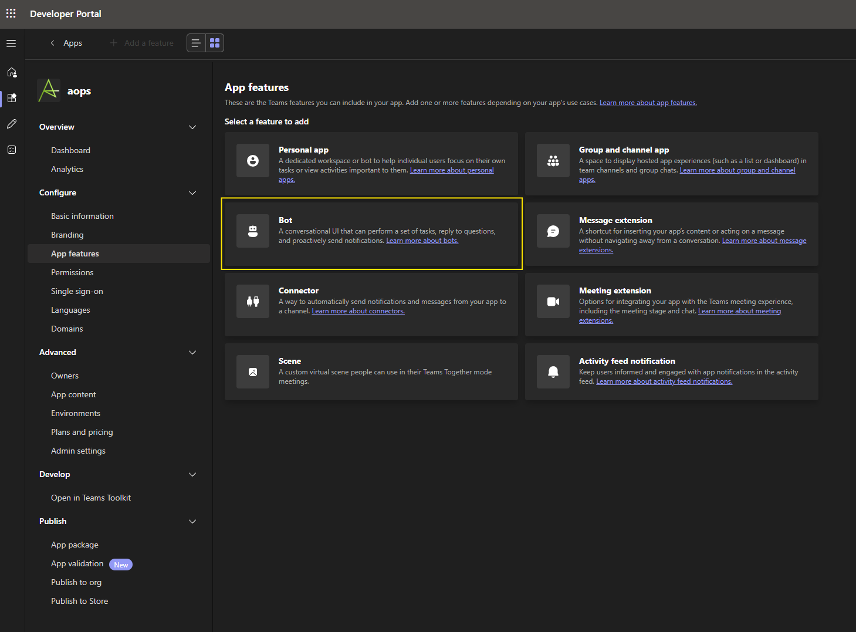
Task: Click the Message extension chat icon
Action: [553, 231]
